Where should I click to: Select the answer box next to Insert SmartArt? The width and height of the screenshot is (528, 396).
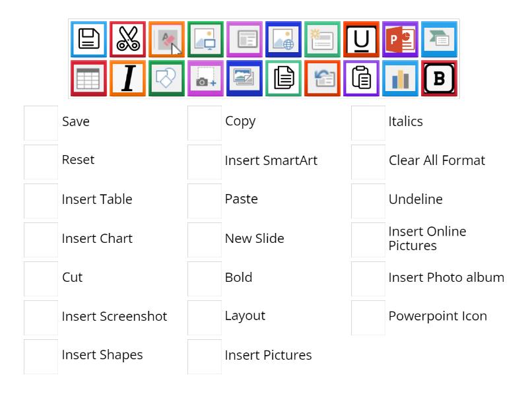point(204,160)
